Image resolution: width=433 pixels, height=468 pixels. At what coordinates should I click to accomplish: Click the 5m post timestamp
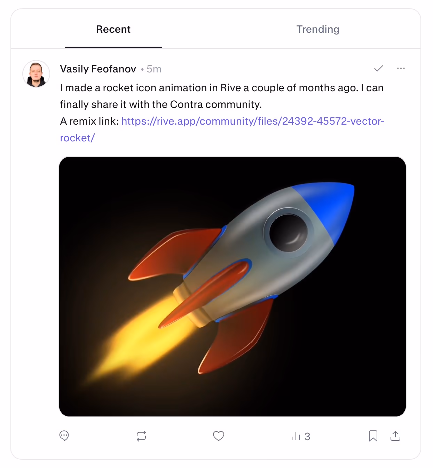point(154,69)
